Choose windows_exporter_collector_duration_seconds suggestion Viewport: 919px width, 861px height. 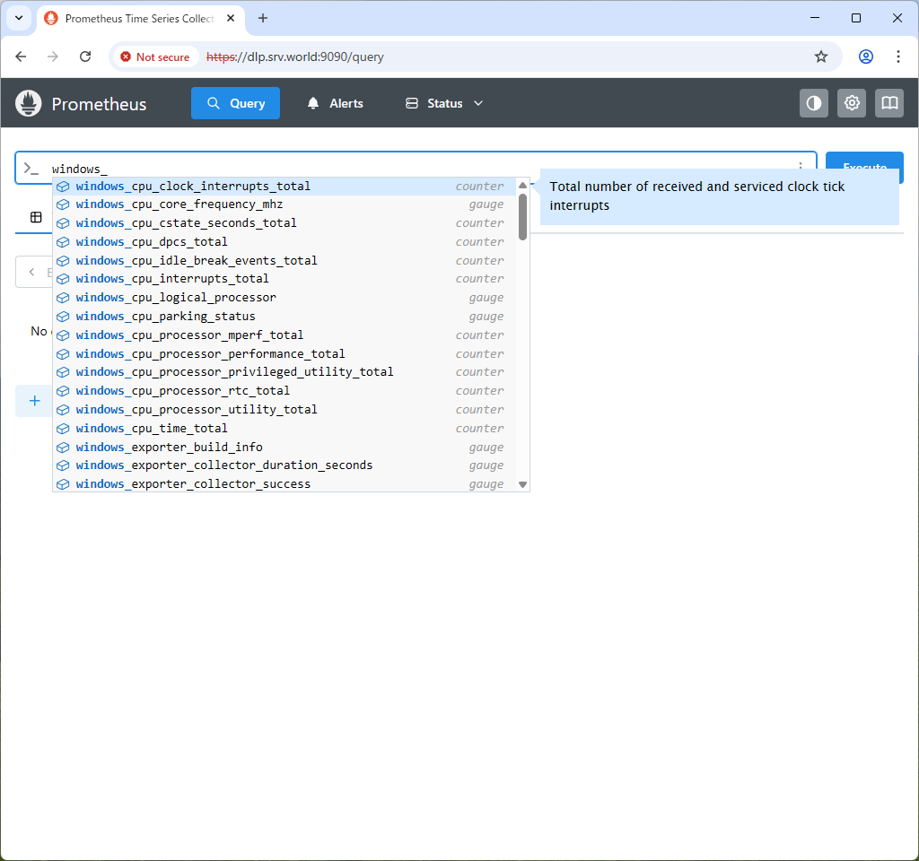[x=284, y=465]
